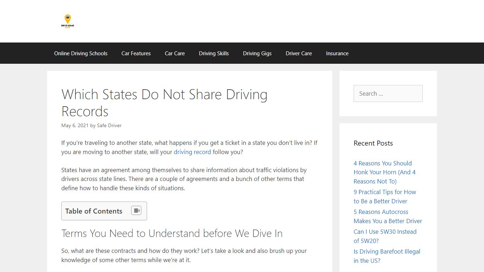The height and width of the screenshot is (272, 484).
Task: Select Driving Skills in navigation bar
Action: point(214,53)
